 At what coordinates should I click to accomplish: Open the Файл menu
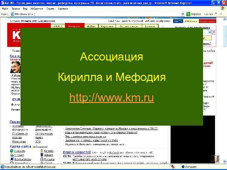pyautogui.click(x=5, y=9)
